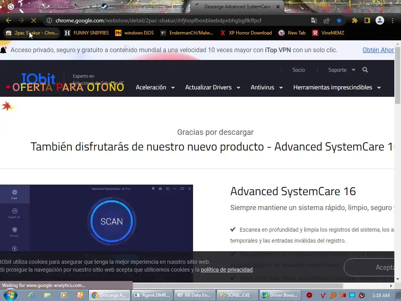
Task: Click the notification bell icon in banner
Action: [x=3, y=50]
